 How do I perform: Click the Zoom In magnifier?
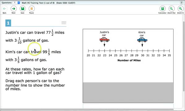coord(180,9)
